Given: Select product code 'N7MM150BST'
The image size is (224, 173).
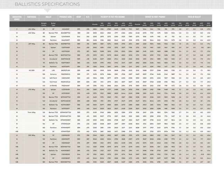Looking at the screenshot, I should tap(65, 120).
